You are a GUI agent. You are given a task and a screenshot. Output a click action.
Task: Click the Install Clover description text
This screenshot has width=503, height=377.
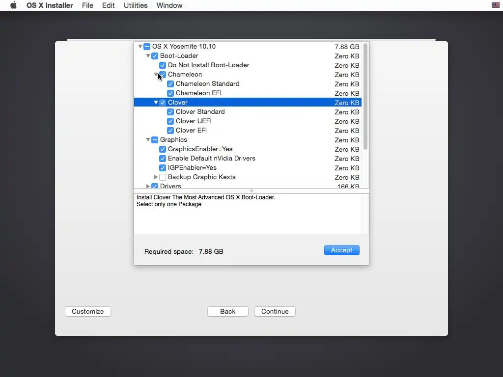pyautogui.click(x=206, y=201)
